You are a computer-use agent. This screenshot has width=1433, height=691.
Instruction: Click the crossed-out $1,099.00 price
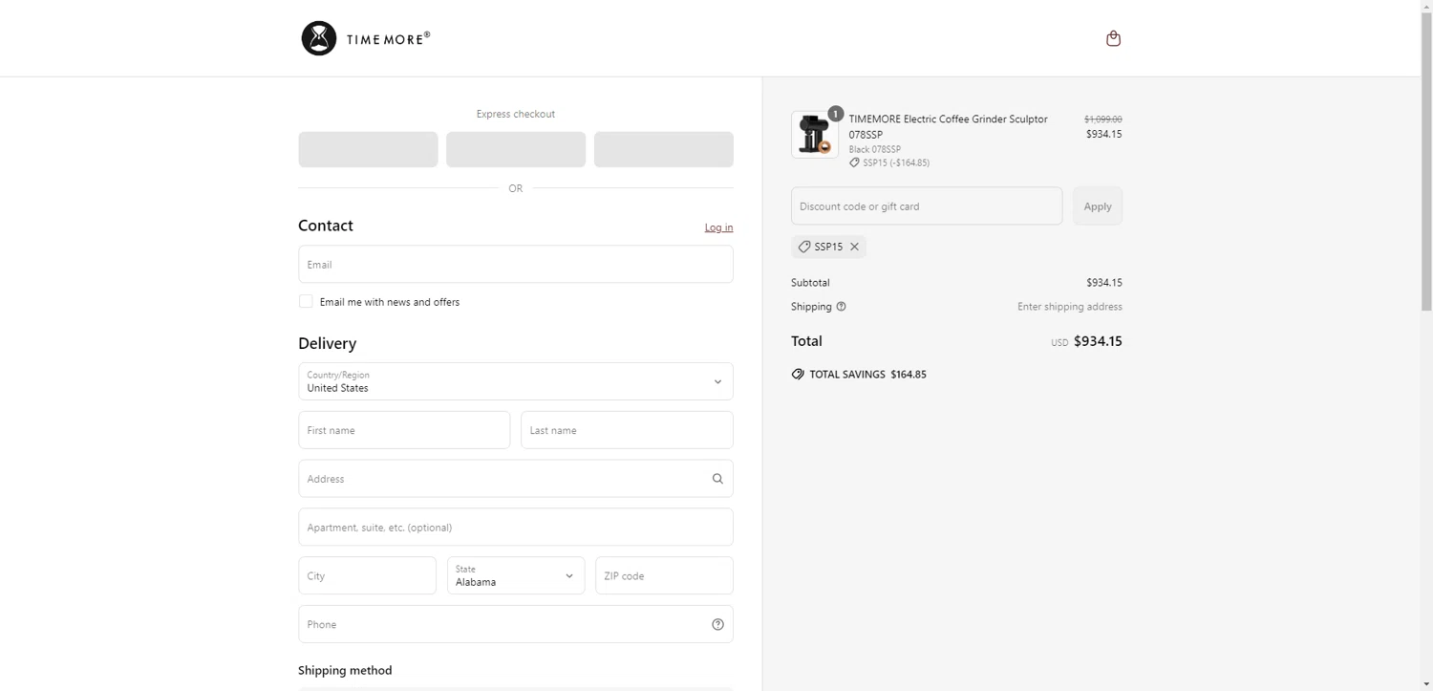pos(1103,119)
